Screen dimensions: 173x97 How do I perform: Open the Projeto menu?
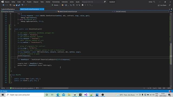tap(29, 2)
